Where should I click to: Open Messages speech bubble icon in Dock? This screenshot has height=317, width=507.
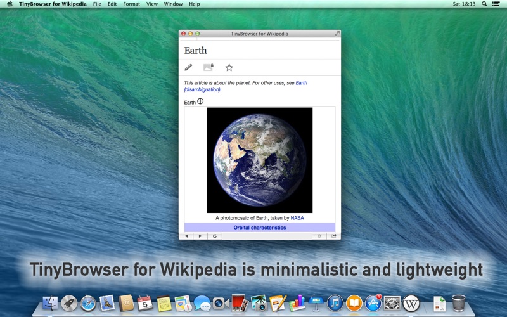pos(202,304)
